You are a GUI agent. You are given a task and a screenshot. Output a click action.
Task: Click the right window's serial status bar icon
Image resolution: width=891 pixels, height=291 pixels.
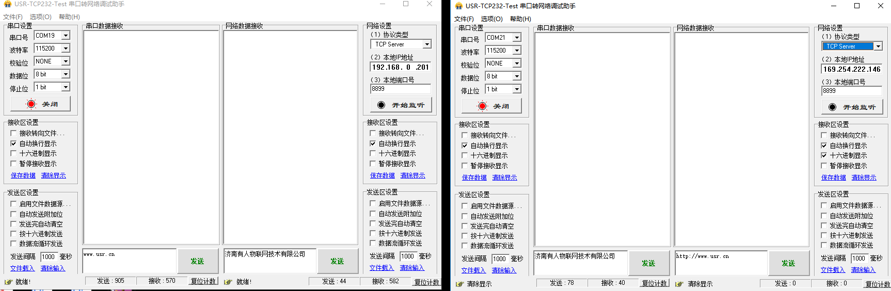pos(459,284)
